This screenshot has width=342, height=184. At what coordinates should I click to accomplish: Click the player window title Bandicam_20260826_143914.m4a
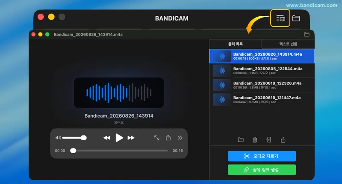click(x=88, y=35)
